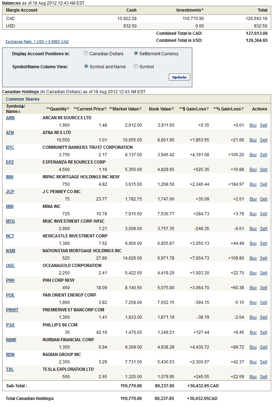
Task: Open ARN symbol quote link
Action: 10,118
